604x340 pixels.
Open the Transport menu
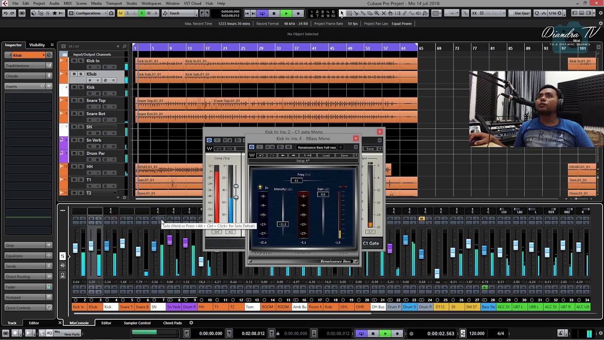coord(114,3)
